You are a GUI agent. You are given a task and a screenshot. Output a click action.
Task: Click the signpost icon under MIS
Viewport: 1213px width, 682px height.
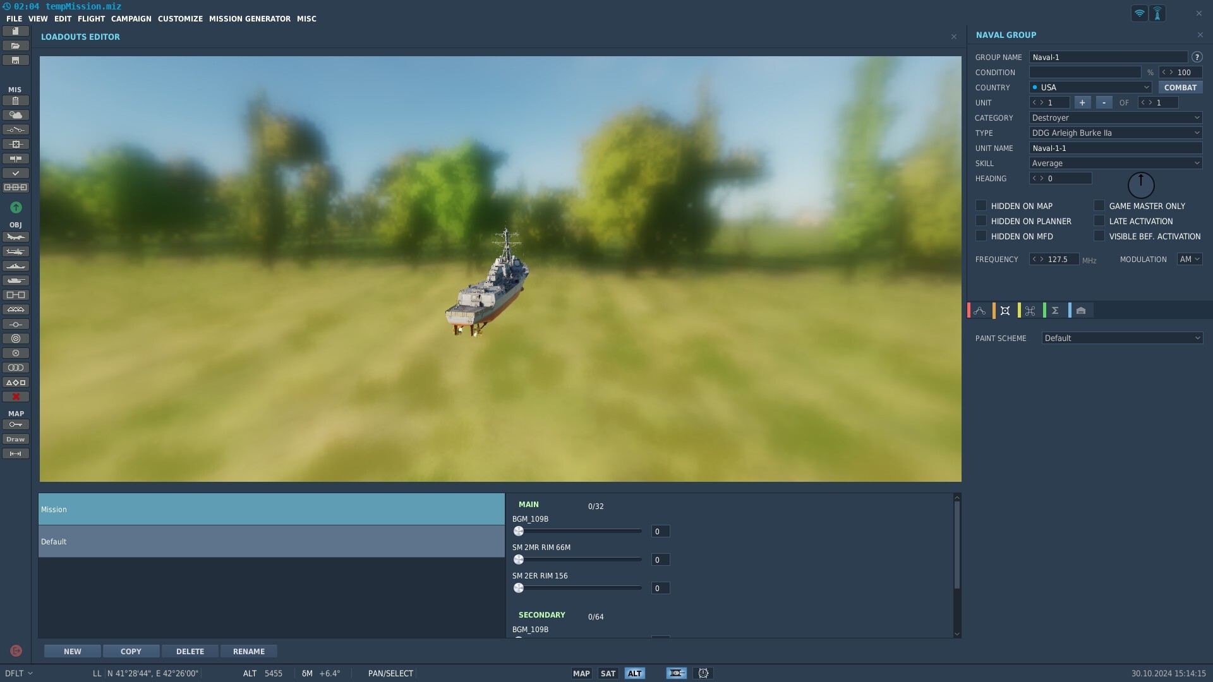pos(16,159)
